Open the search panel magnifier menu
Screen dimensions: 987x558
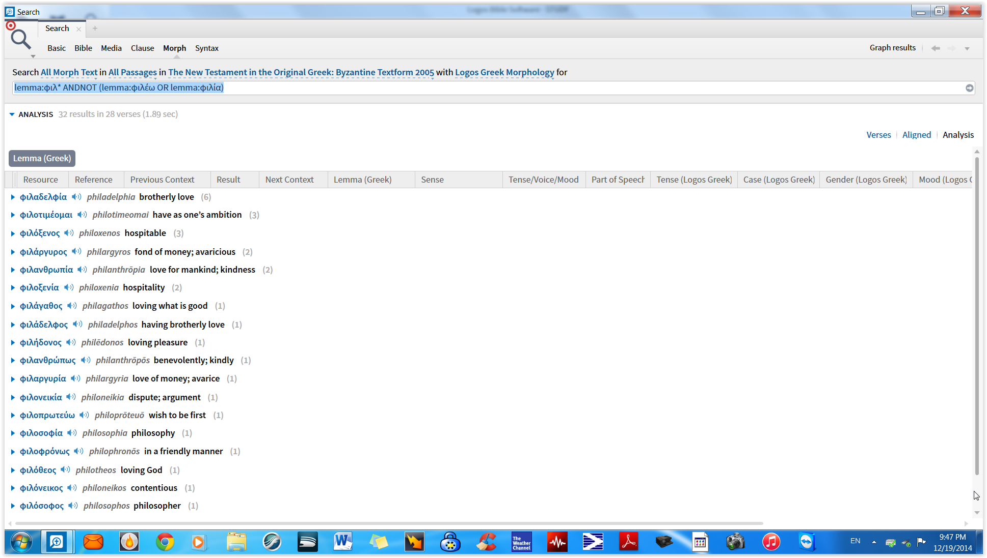pos(20,40)
